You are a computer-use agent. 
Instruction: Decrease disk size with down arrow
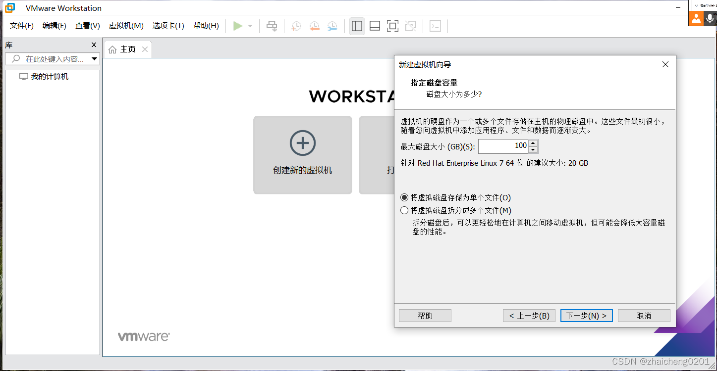tap(533, 149)
